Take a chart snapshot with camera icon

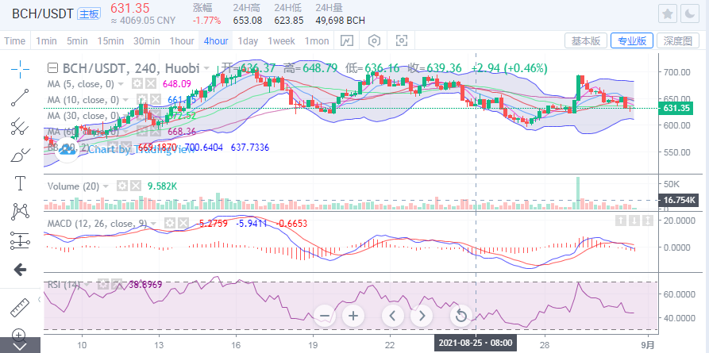402,41
